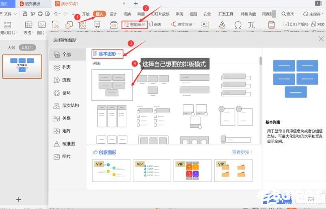This screenshot has height=209, width=326.
Task: Open the 开发工具 ribbon tab
Action: 226,14
